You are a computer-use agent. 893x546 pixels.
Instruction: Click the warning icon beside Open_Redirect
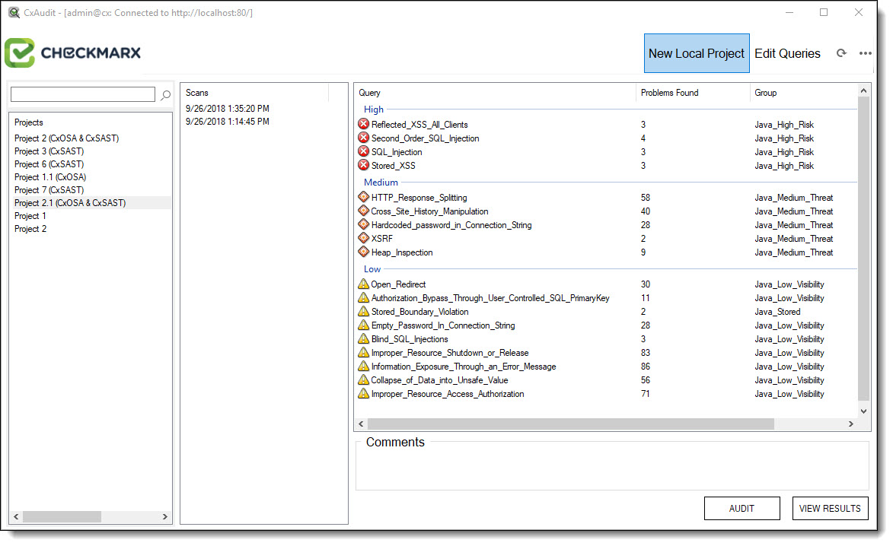coord(363,283)
